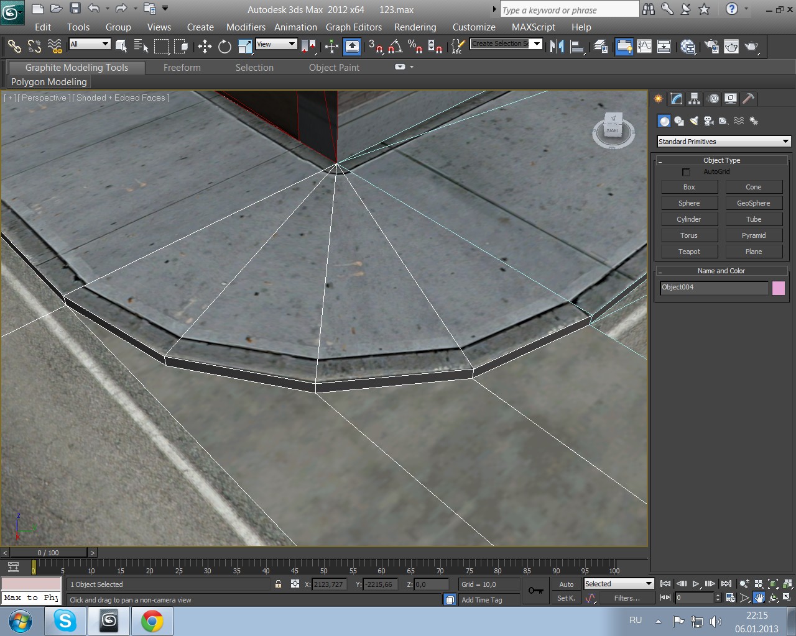Open the Hierarchy panel tab

point(695,99)
